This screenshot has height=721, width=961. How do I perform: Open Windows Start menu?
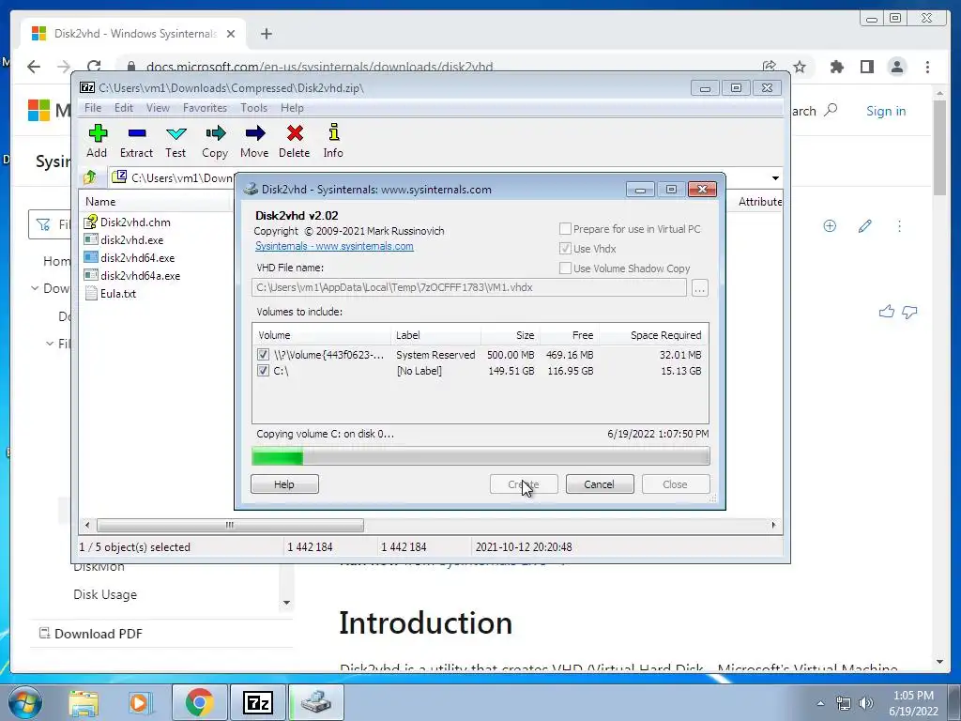tap(25, 702)
